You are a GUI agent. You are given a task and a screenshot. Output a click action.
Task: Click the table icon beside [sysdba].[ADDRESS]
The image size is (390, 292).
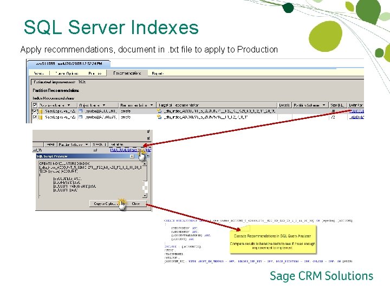pos(81,117)
